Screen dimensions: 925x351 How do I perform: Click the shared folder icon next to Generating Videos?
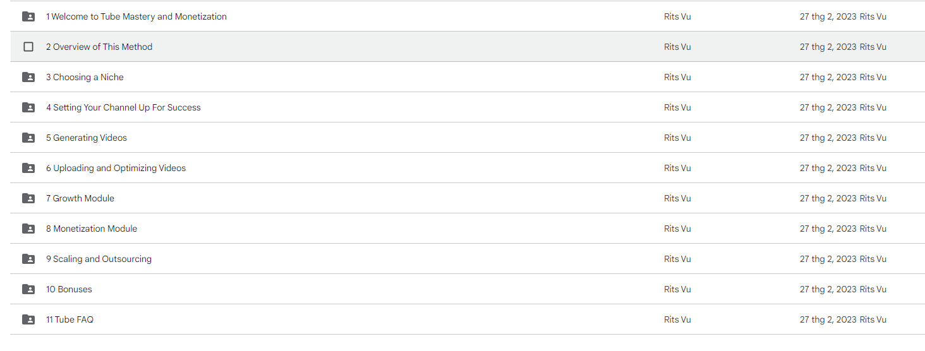point(28,138)
